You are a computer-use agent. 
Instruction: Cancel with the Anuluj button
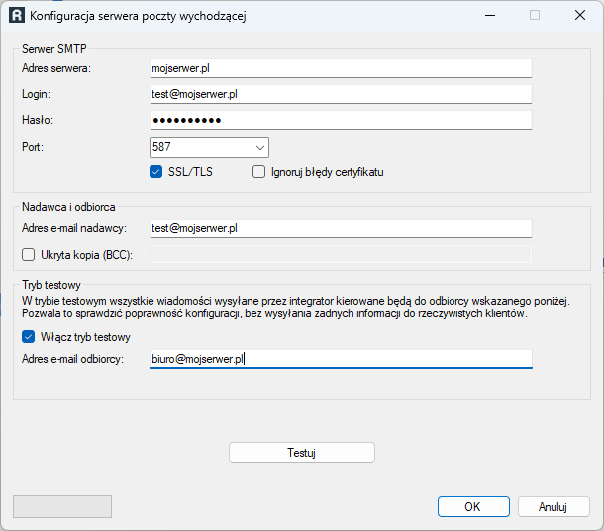tap(553, 506)
